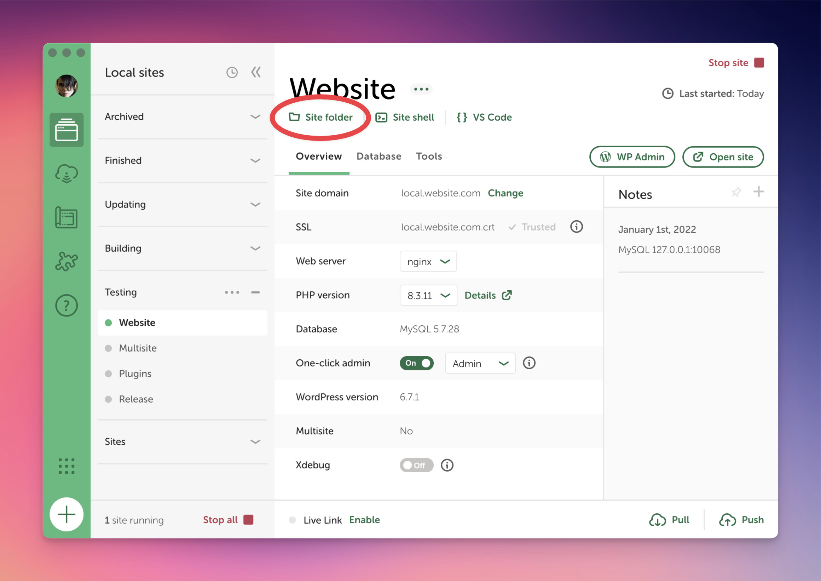Sort sites by recent clock icon
821x581 pixels.
click(x=232, y=73)
